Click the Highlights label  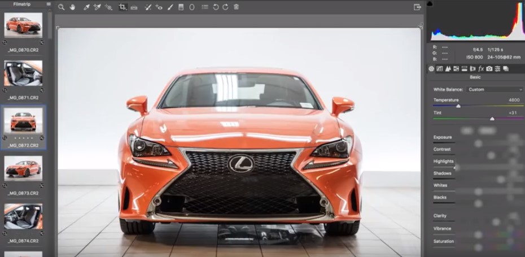[x=443, y=161]
